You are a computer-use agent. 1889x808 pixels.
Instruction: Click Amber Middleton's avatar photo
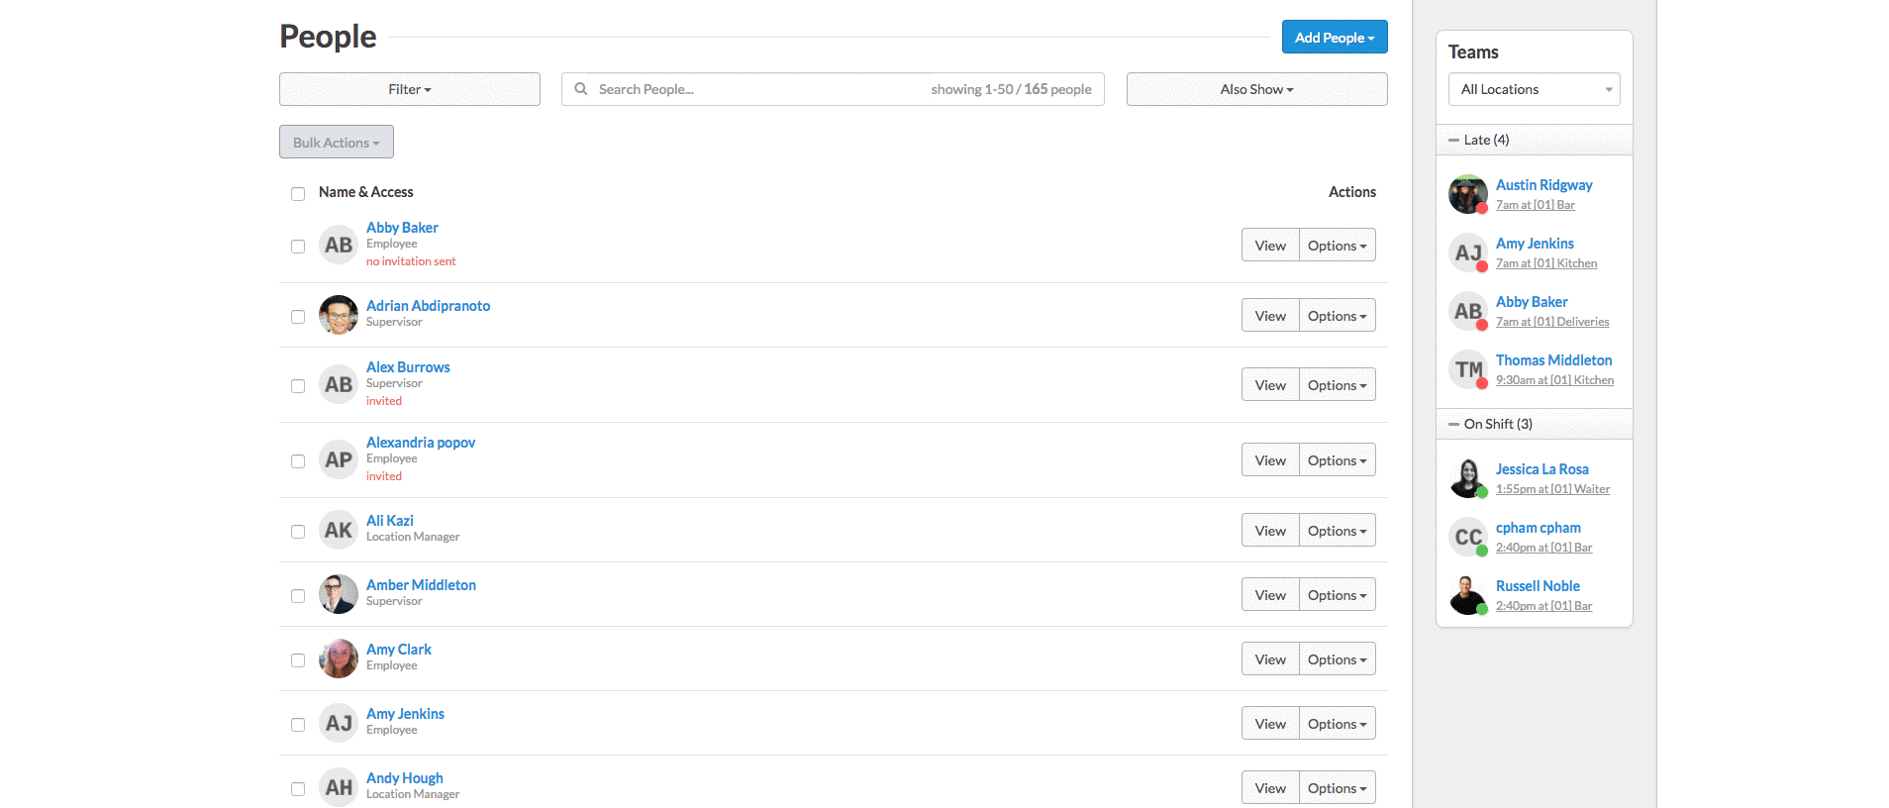point(338,594)
